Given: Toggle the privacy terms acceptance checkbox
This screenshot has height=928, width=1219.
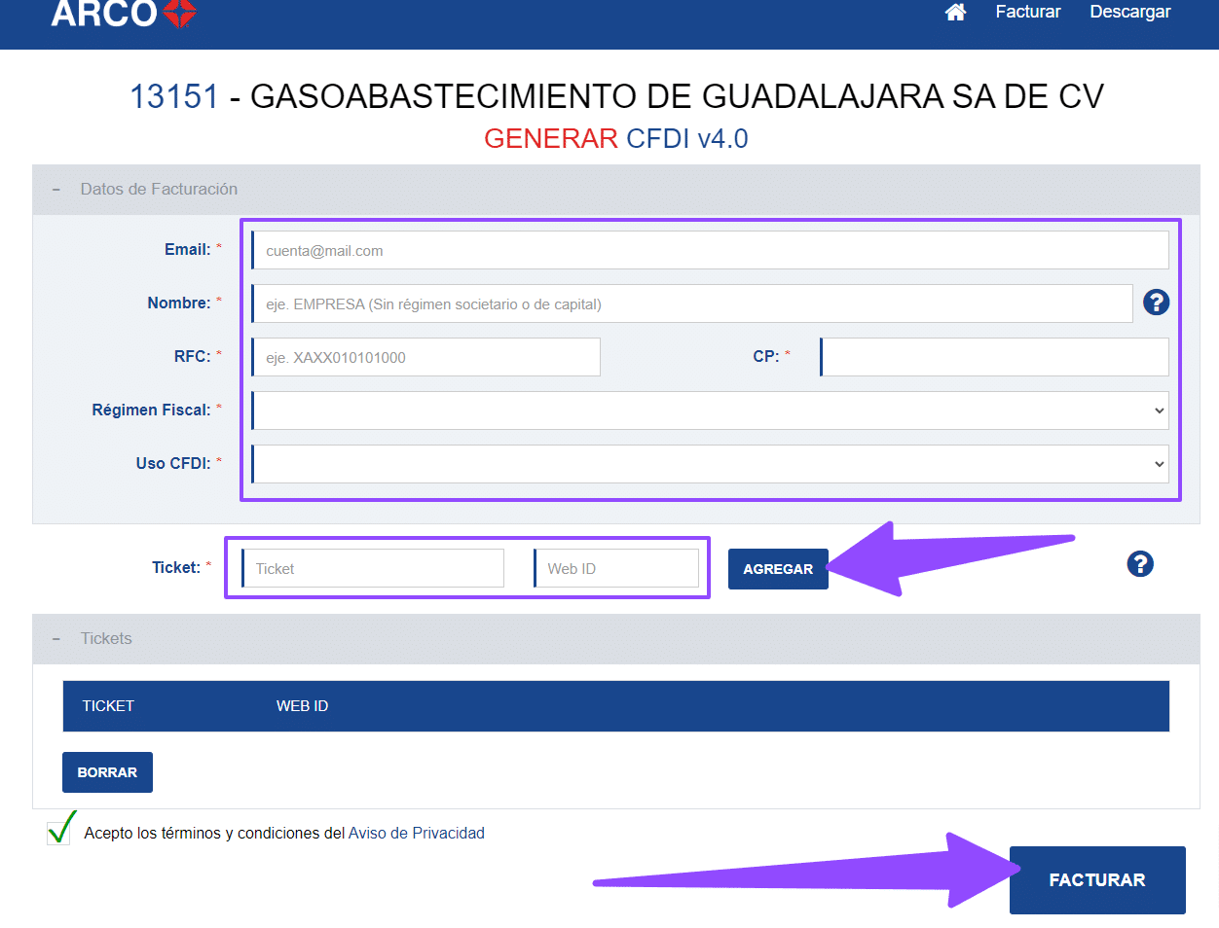Looking at the screenshot, I should tap(58, 833).
